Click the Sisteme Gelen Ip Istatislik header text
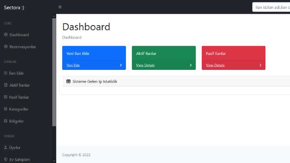Screen dimensions: 290x163 (95, 81)
